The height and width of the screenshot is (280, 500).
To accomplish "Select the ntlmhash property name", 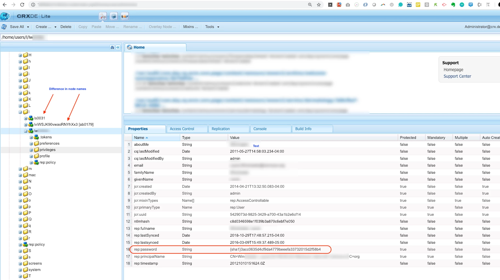I will point(141,221).
